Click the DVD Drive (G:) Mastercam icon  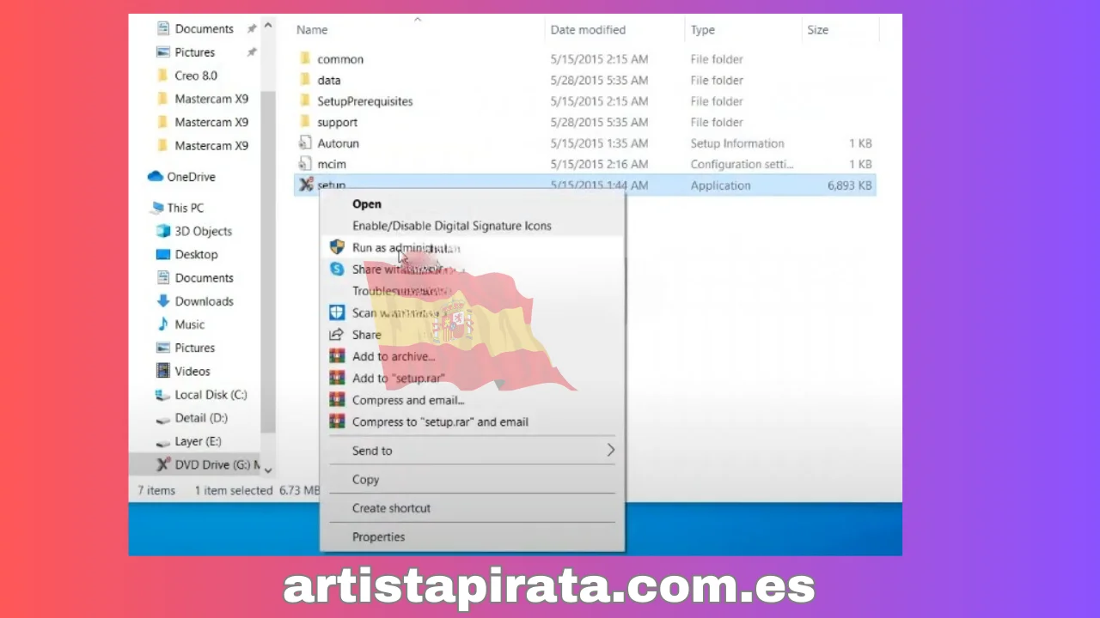click(x=163, y=464)
